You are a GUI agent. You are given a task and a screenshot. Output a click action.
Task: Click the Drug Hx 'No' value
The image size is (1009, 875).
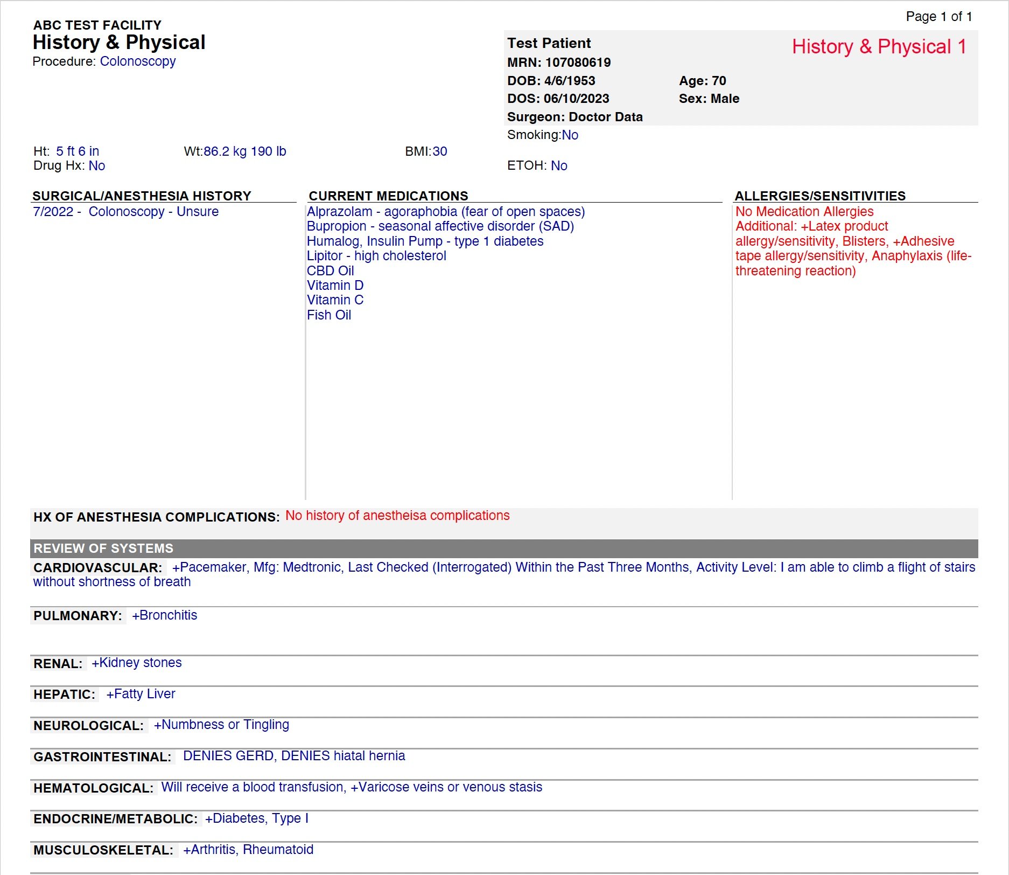tap(97, 166)
